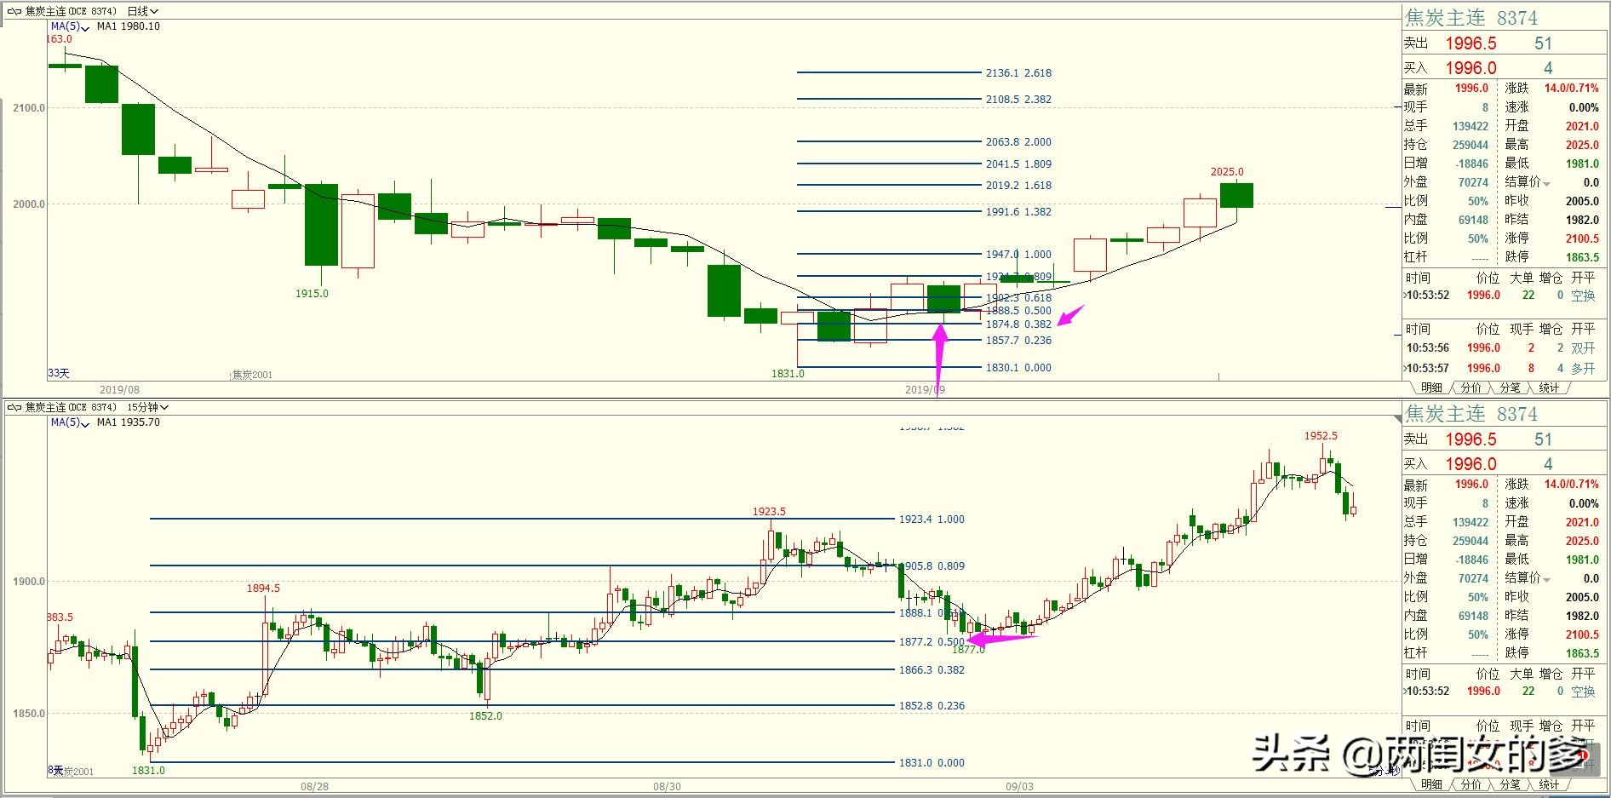The height and width of the screenshot is (798, 1611).
Task: Click the 09/03 date label on the 15-minute chart
Action: point(1019,787)
